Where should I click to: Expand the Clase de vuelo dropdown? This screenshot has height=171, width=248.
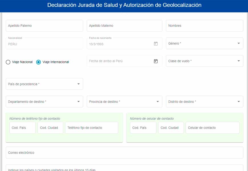click(x=204, y=61)
